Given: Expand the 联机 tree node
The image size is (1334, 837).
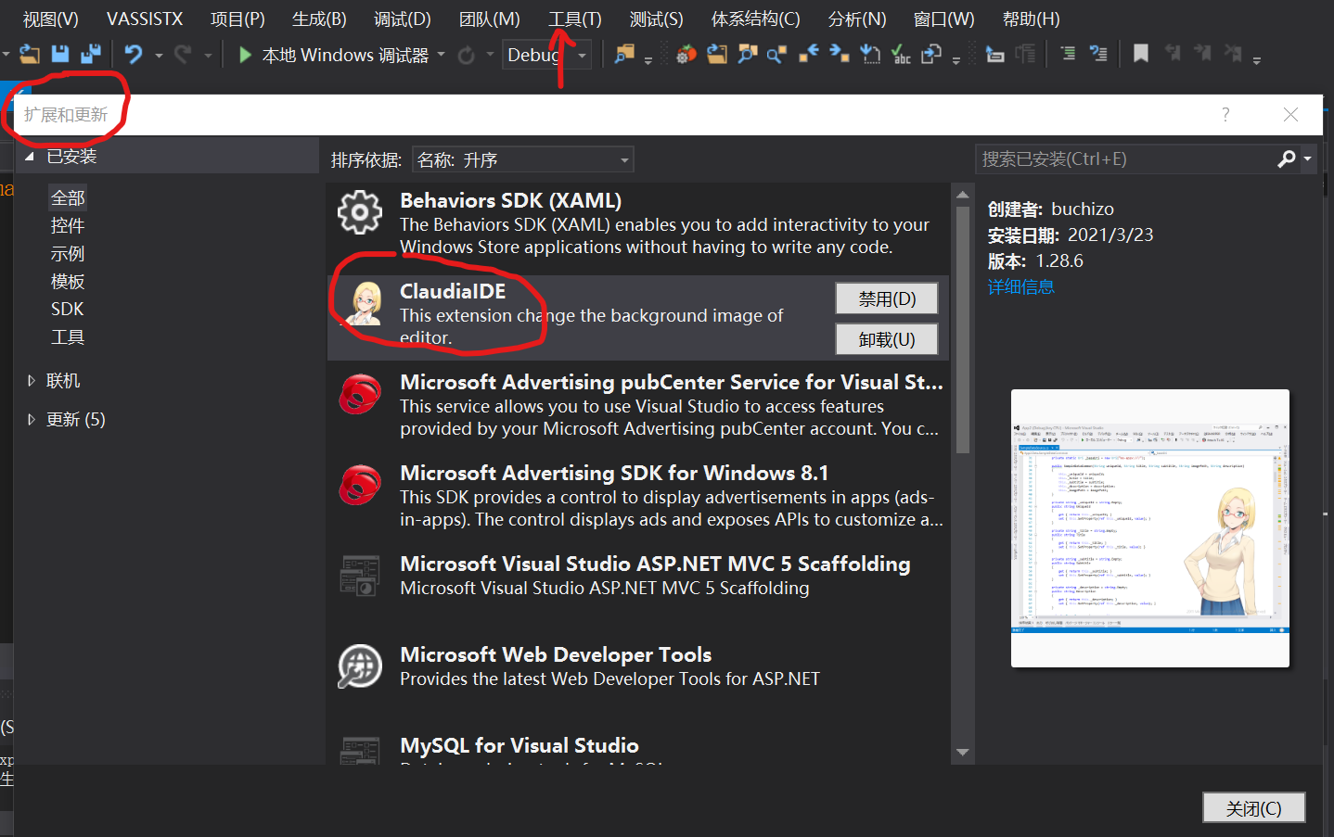Looking at the screenshot, I should pyautogui.click(x=31, y=381).
